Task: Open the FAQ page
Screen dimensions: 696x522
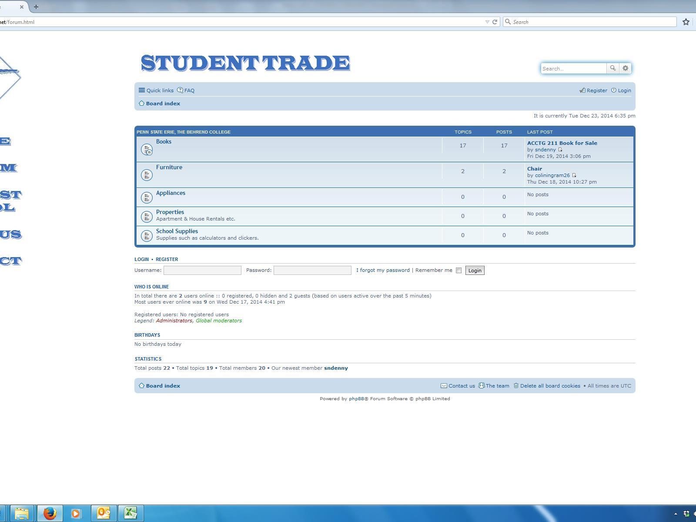Action: 186,90
